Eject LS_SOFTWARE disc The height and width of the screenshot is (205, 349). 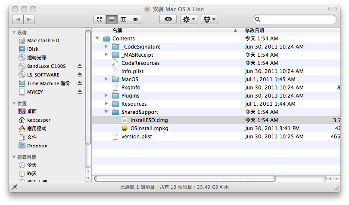coord(80,75)
